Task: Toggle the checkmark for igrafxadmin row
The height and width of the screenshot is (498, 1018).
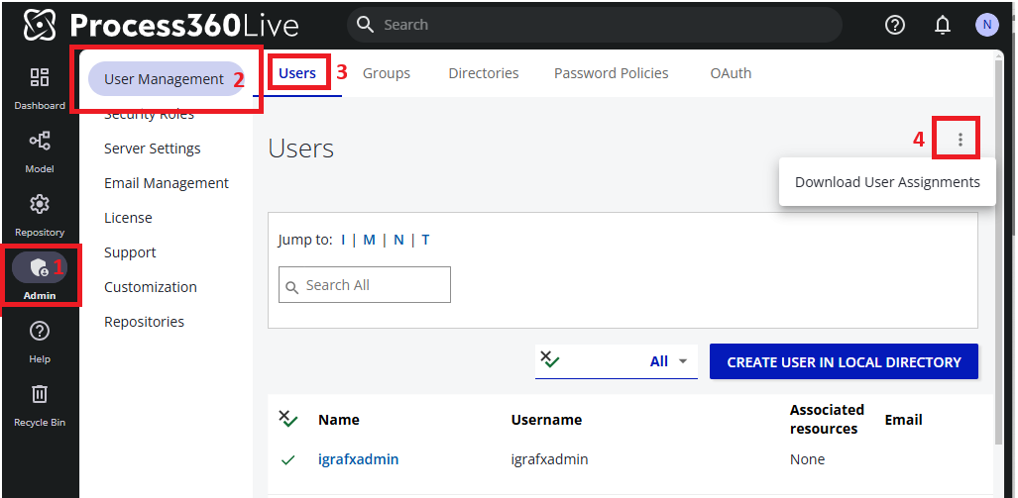Action: pos(288,459)
